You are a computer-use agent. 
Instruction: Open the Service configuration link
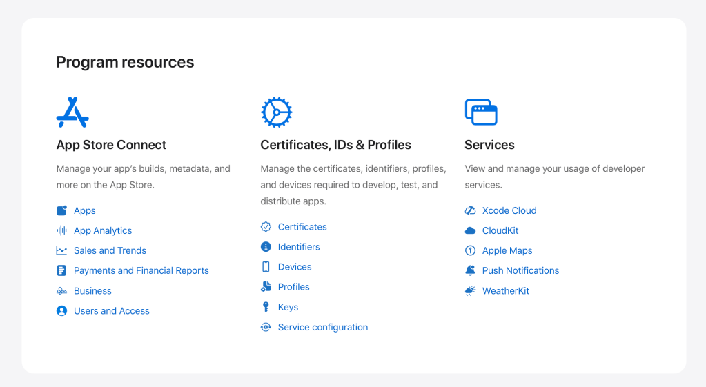coord(322,328)
